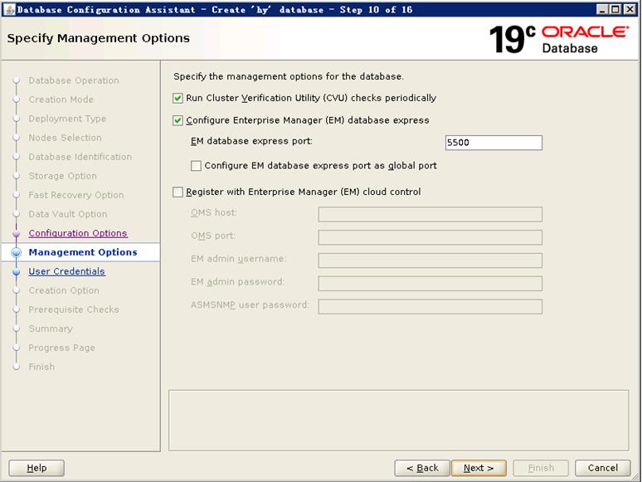Click the disabled Finish button
Image resolution: width=642 pixels, height=482 pixels.
click(541, 468)
